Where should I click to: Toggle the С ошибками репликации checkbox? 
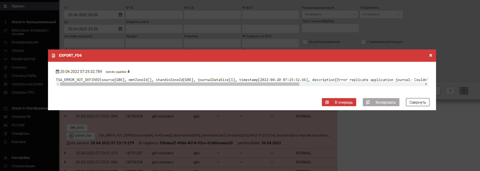363,42
